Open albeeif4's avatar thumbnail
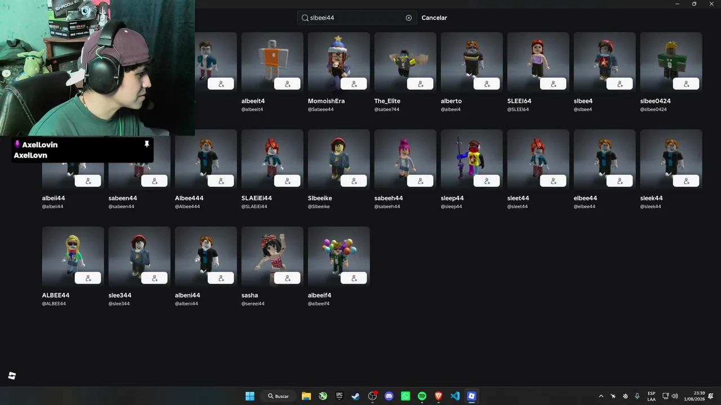Screen dimensions: 721x405 point(339,256)
